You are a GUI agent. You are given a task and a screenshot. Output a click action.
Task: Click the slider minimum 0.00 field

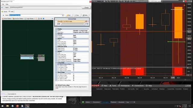click(x=59, y=24)
